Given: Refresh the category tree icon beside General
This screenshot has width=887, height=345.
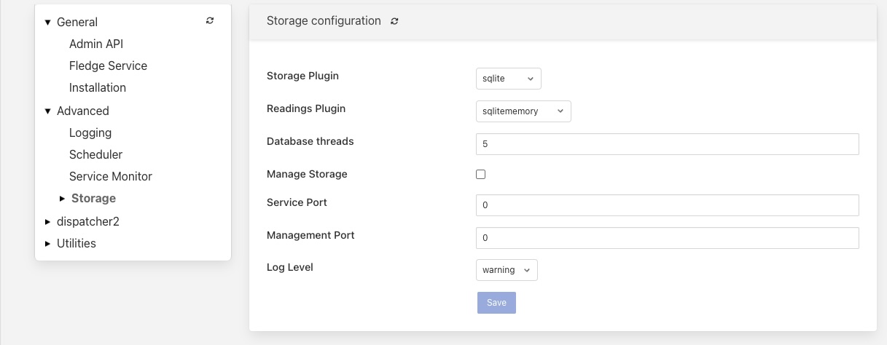Looking at the screenshot, I should (x=210, y=21).
